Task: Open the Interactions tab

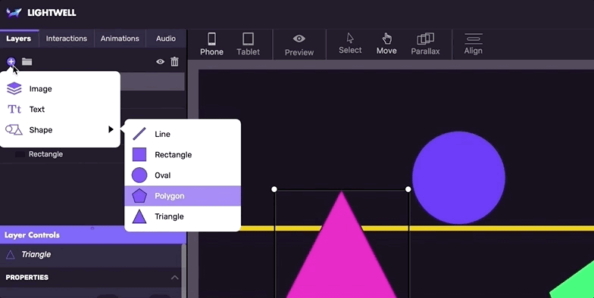Action: coord(67,39)
